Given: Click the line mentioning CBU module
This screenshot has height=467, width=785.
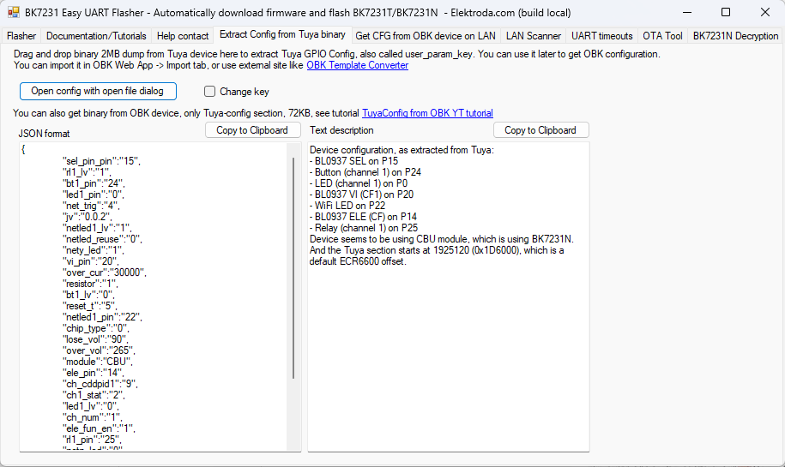Looking at the screenshot, I should pos(442,239).
